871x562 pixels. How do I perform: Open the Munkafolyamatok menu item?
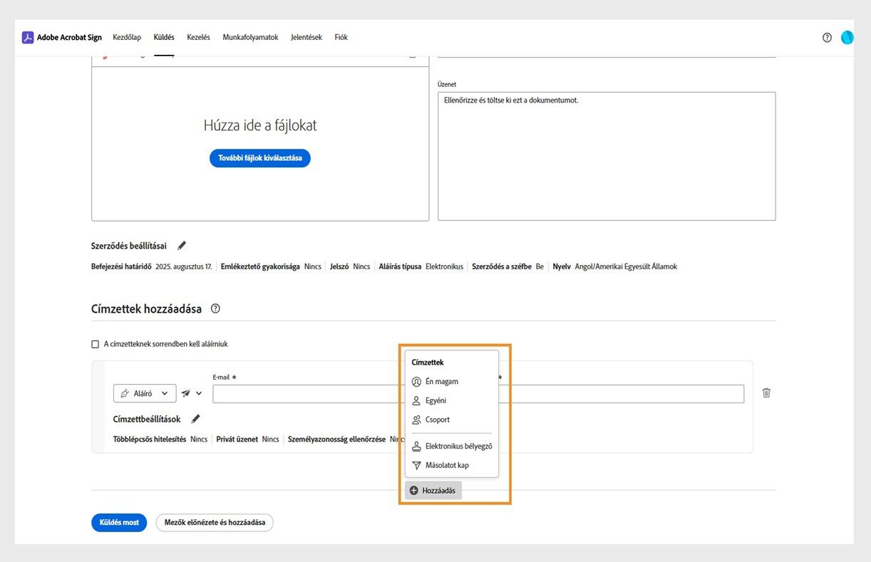pyautogui.click(x=249, y=37)
